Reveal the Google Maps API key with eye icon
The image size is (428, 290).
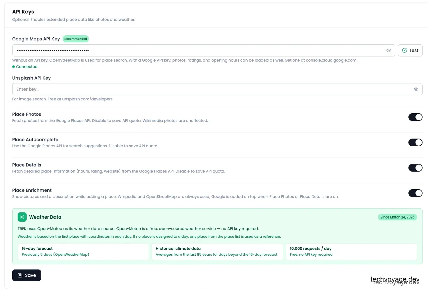389,50
